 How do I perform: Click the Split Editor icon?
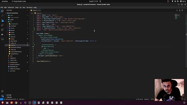pyautogui.click(x=182, y=10)
